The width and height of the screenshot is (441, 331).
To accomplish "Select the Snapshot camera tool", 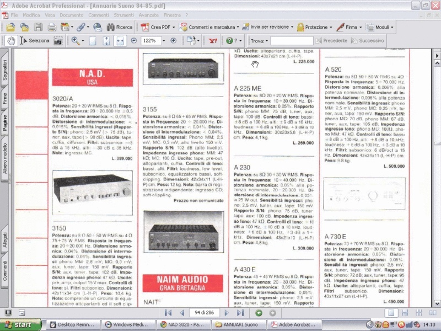I will 58,41.
